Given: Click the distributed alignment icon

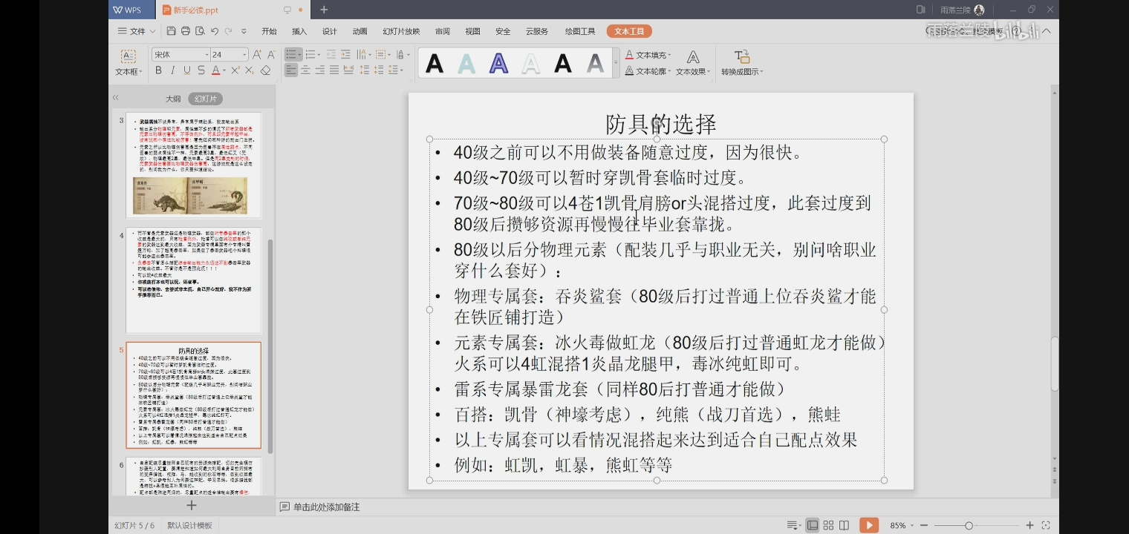Looking at the screenshot, I should 348,70.
